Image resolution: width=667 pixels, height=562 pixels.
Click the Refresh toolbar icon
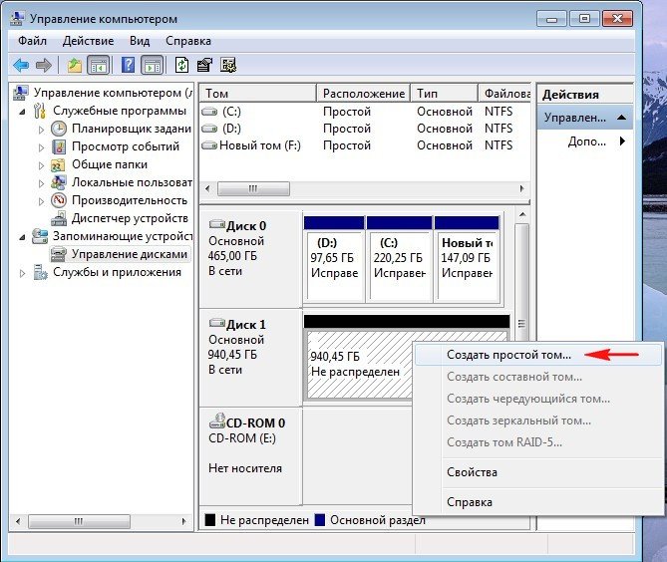(x=181, y=65)
